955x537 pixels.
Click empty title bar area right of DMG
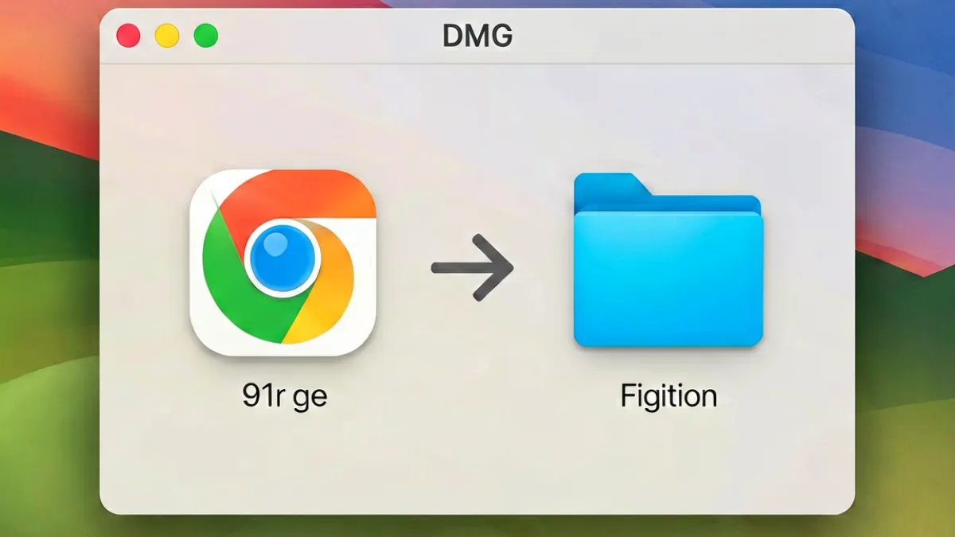[x=684, y=36]
